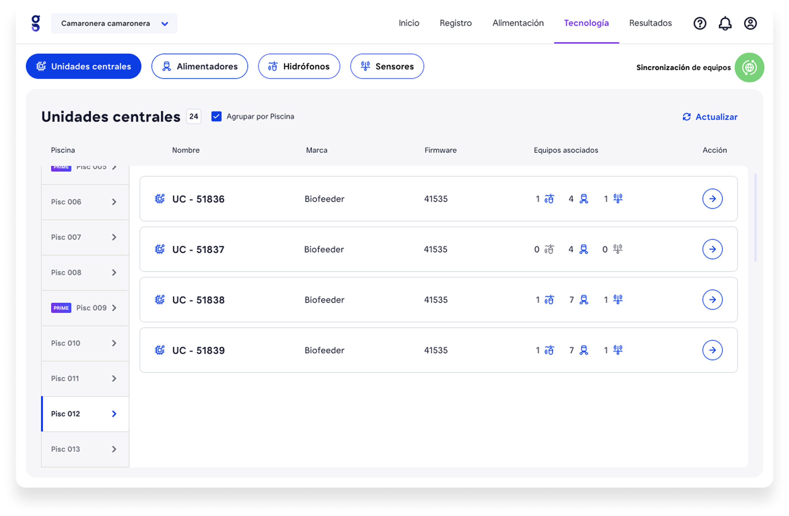The height and width of the screenshot is (516, 789).
Task: Click the arrow action for UC - 51836
Action: pyautogui.click(x=712, y=199)
